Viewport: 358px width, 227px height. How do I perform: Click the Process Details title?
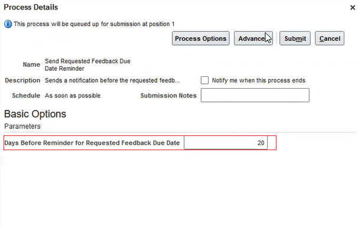coord(31,7)
